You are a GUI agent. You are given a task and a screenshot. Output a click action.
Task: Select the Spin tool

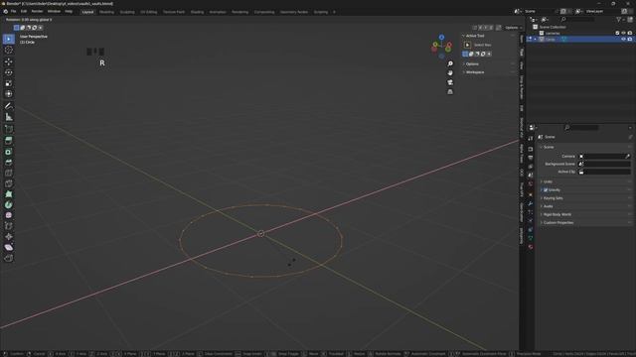coord(9,205)
